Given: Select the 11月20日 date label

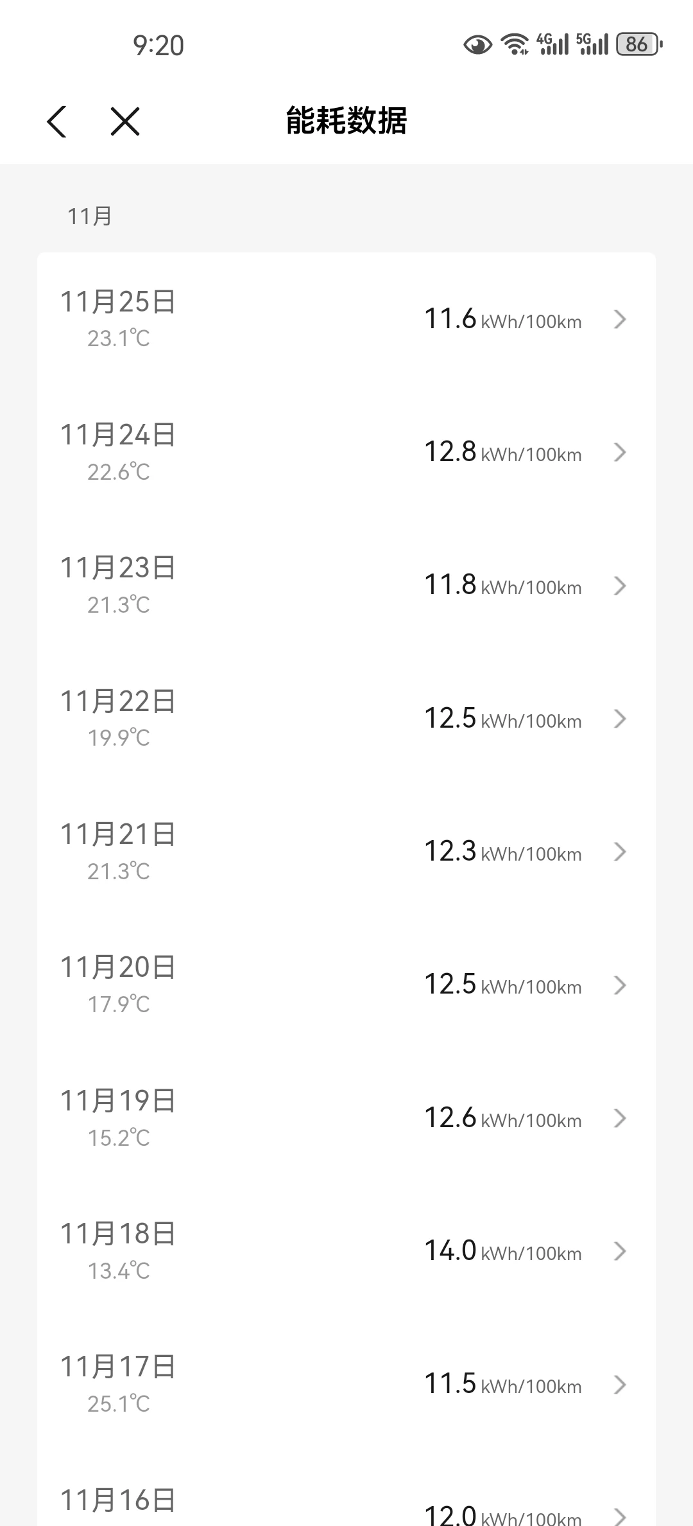Looking at the screenshot, I should [x=118, y=967].
